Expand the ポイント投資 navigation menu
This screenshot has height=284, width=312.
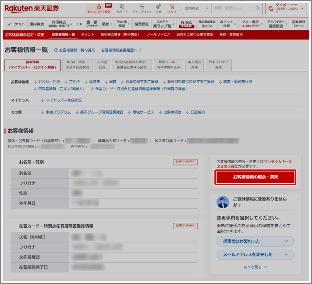pyautogui.click(x=228, y=24)
